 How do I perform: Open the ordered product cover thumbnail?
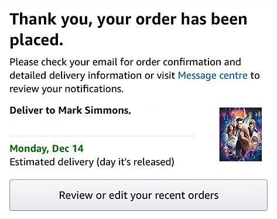tap(241, 134)
